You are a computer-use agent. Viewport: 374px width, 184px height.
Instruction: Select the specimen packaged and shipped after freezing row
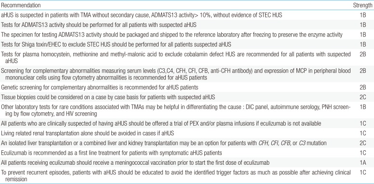187,35
